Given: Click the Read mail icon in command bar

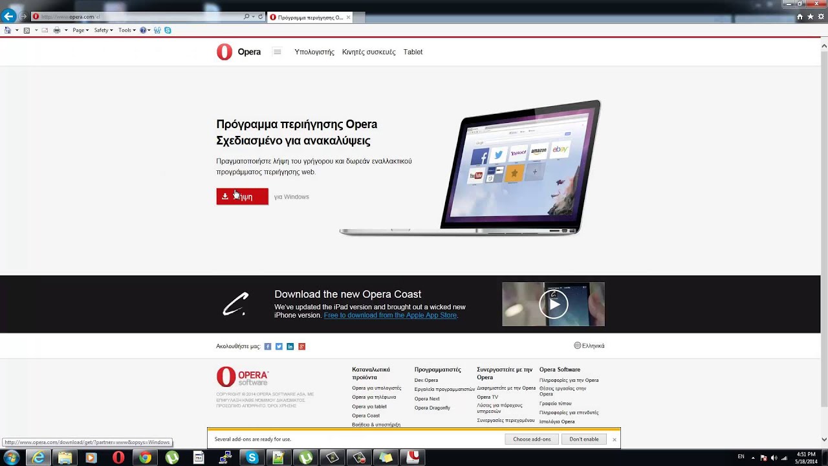Looking at the screenshot, I should click(45, 30).
